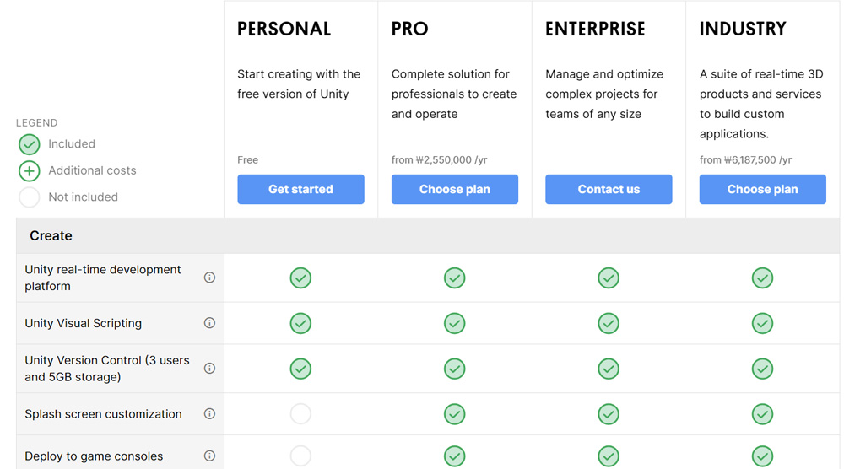Click the Not included empty circle in legend

(29, 197)
